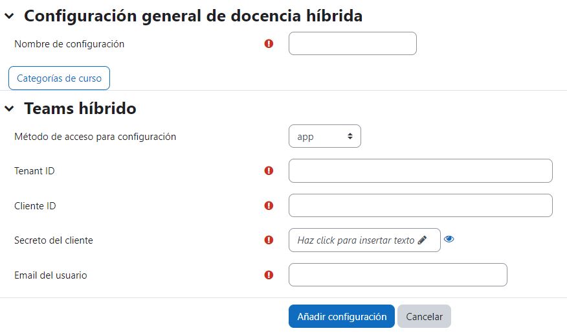Click the Tenant ID required icon
This screenshot has height=335, width=567.
(x=269, y=170)
